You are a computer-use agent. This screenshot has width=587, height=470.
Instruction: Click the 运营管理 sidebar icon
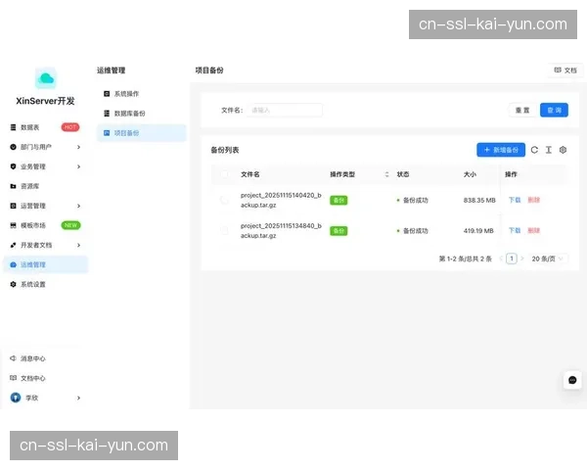13,206
